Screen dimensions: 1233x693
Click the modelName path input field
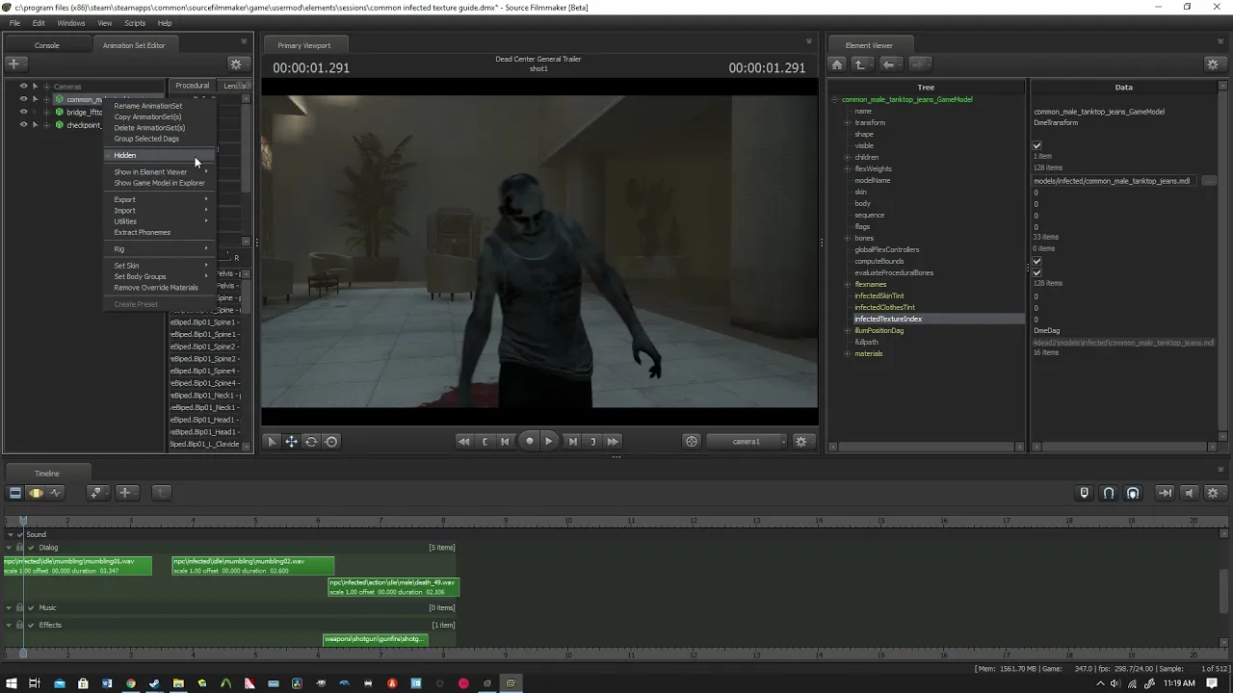(1115, 181)
